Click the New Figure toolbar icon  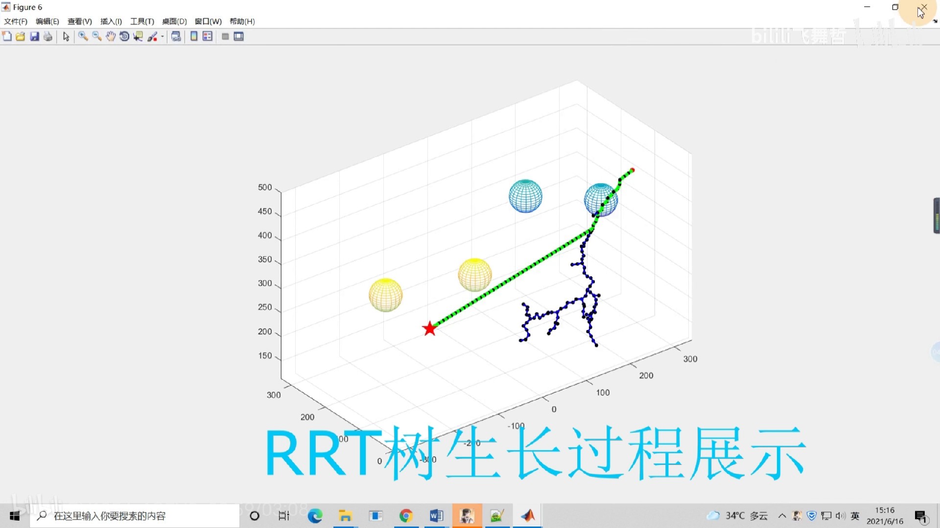pyautogui.click(x=7, y=37)
